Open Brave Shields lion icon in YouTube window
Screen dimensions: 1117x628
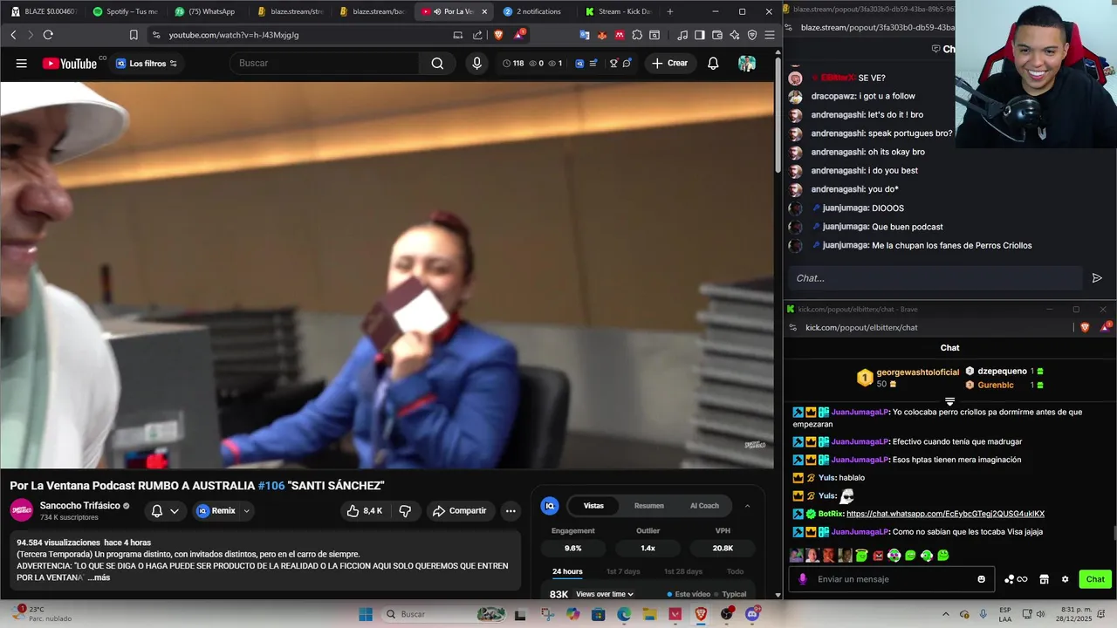coord(498,35)
